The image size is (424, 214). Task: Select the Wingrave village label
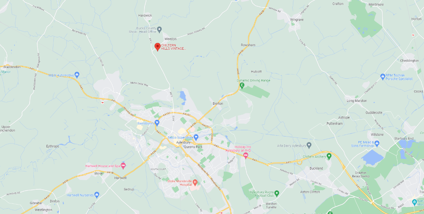pos(297,20)
